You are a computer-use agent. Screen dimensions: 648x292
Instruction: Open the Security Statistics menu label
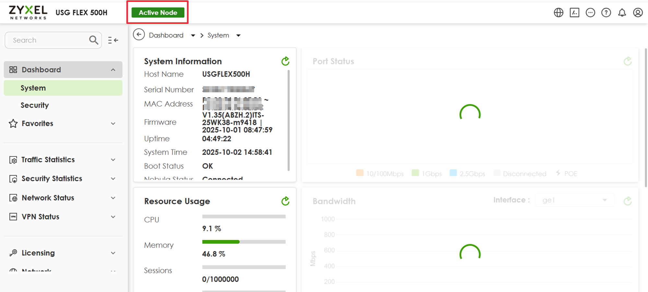(x=52, y=178)
